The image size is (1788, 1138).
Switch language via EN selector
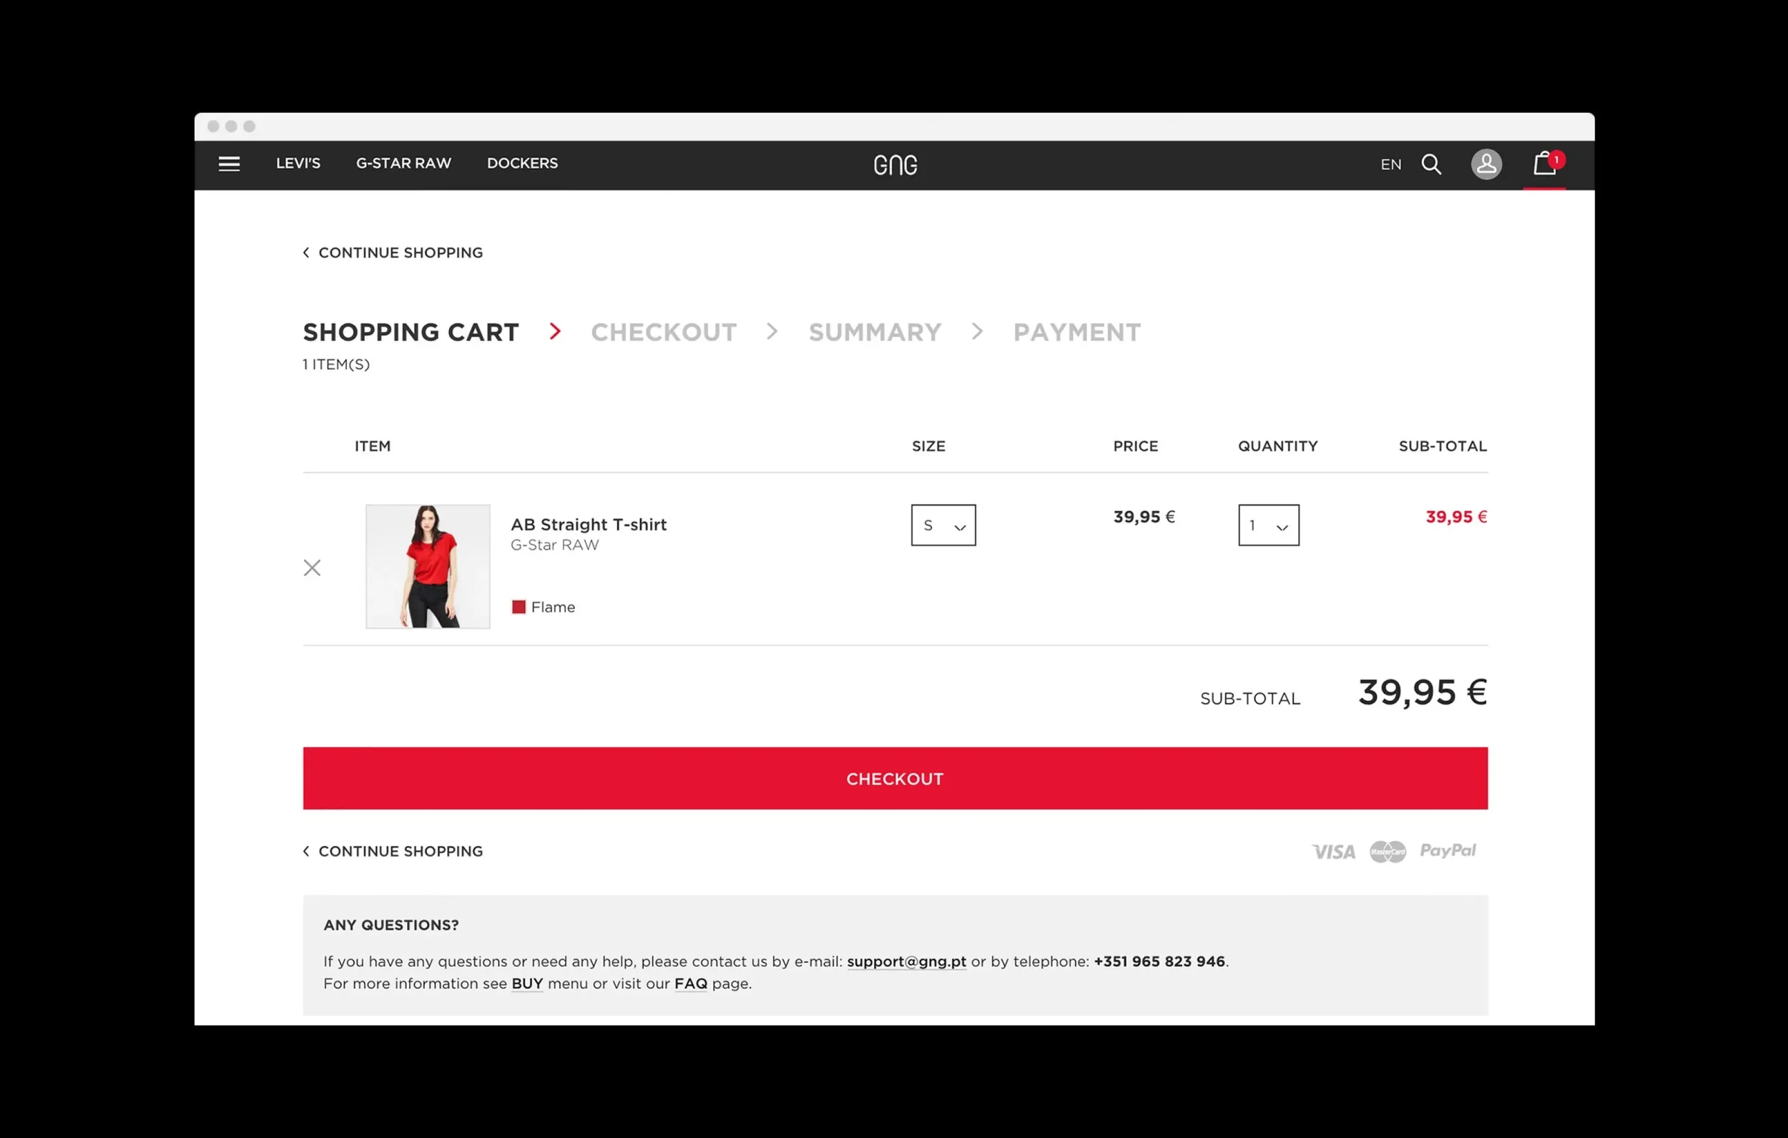[1390, 165]
